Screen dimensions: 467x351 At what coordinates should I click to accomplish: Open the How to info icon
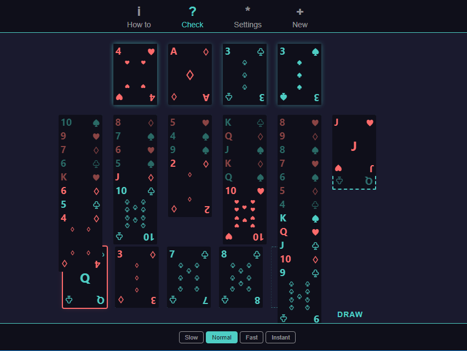(x=139, y=11)
